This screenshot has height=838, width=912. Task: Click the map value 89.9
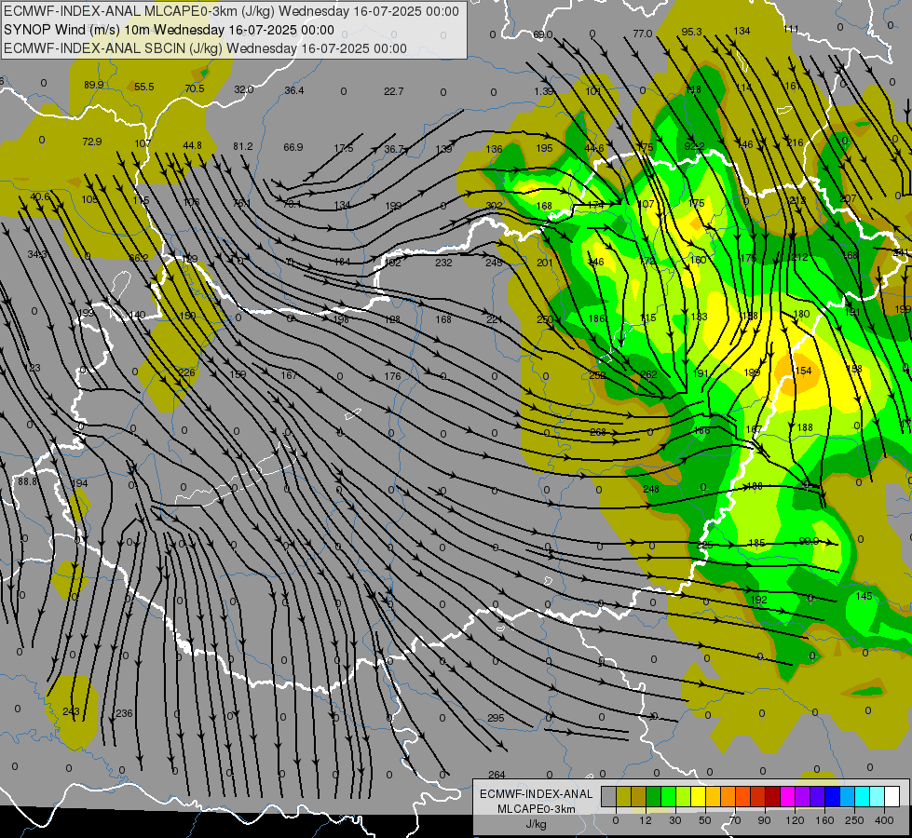(x=94, y=85)
